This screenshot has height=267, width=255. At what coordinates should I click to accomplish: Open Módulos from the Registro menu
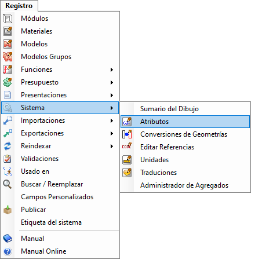(x=60, y=19)
